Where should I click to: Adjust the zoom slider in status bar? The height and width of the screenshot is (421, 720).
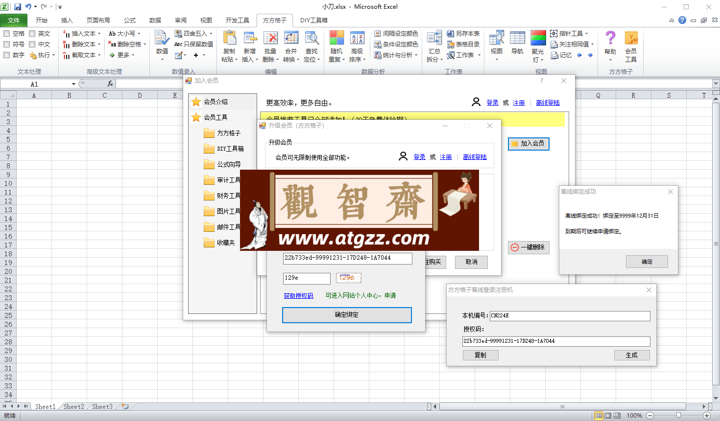tap(678, 416)
